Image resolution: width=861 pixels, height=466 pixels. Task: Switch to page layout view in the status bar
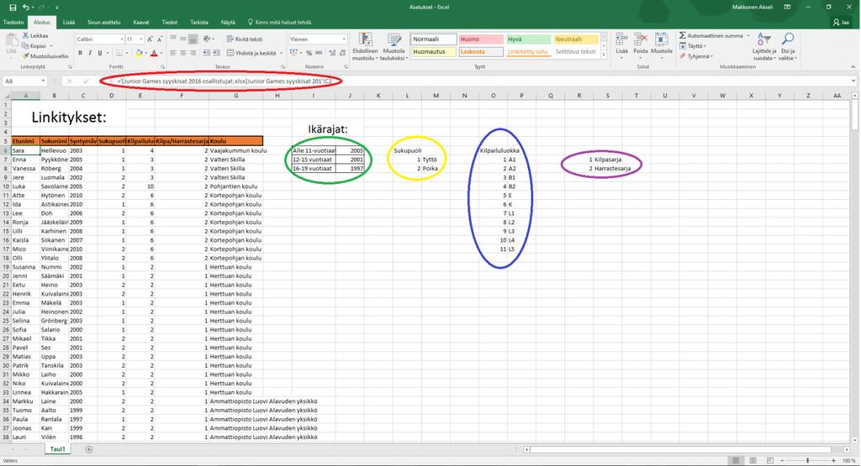coord(753,460)
